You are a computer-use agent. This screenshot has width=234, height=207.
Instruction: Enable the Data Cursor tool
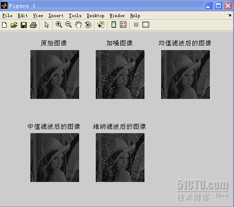(101, 25)
